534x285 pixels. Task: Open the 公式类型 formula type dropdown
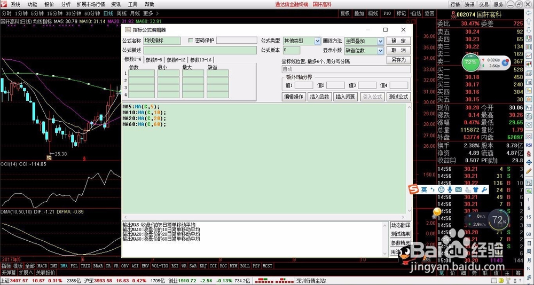click(x=317, y=41)
